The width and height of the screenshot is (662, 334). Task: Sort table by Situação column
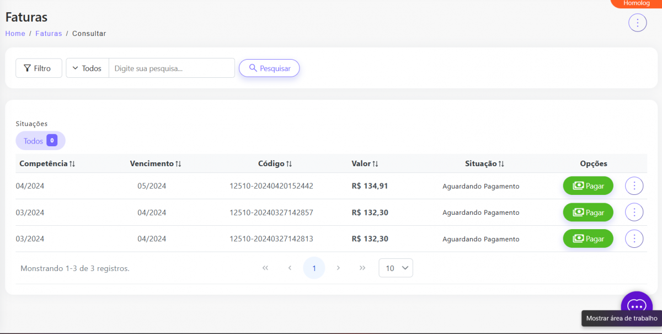click(484, 164)
